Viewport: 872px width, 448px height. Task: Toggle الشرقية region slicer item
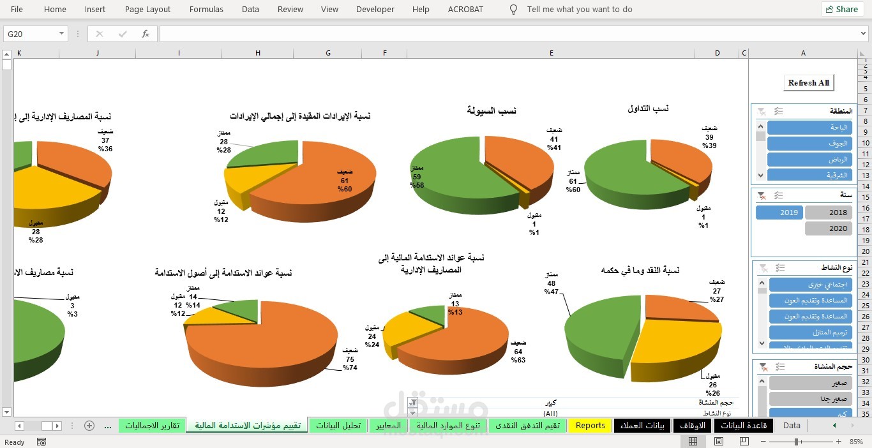pyautogui.click(x=809, y=174)
